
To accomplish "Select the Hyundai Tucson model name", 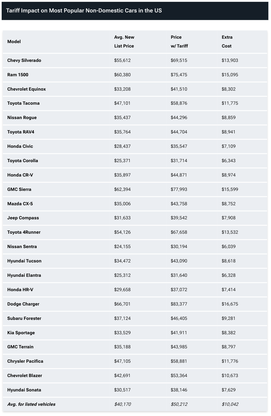I will point(24,261).
